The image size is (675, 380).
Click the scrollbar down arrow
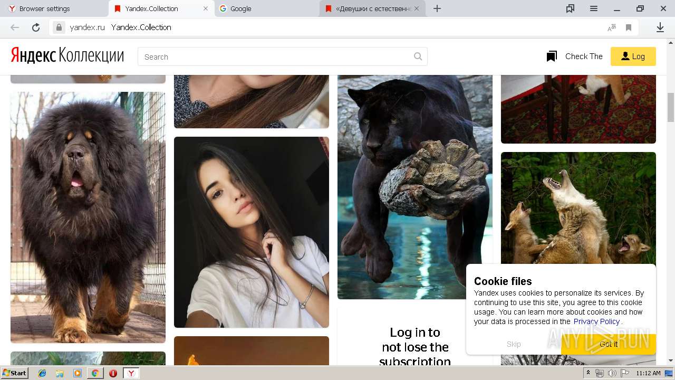[x=670, y=361]
